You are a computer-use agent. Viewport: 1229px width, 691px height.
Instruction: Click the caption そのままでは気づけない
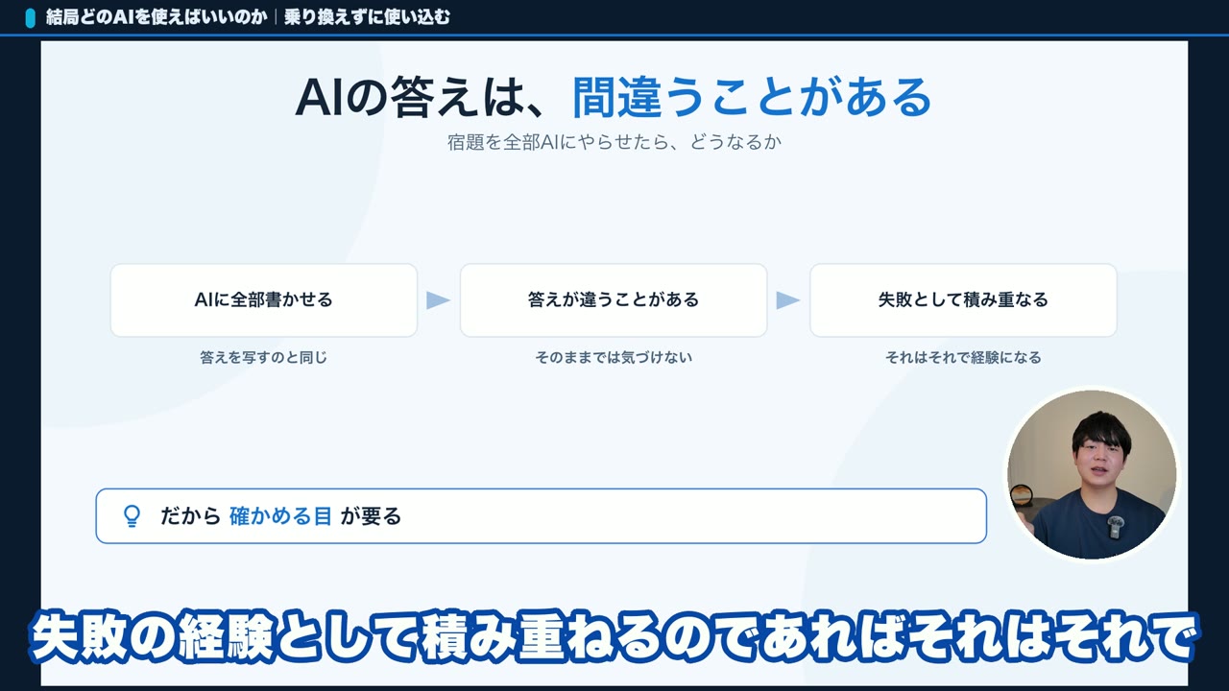click(614, 357)
